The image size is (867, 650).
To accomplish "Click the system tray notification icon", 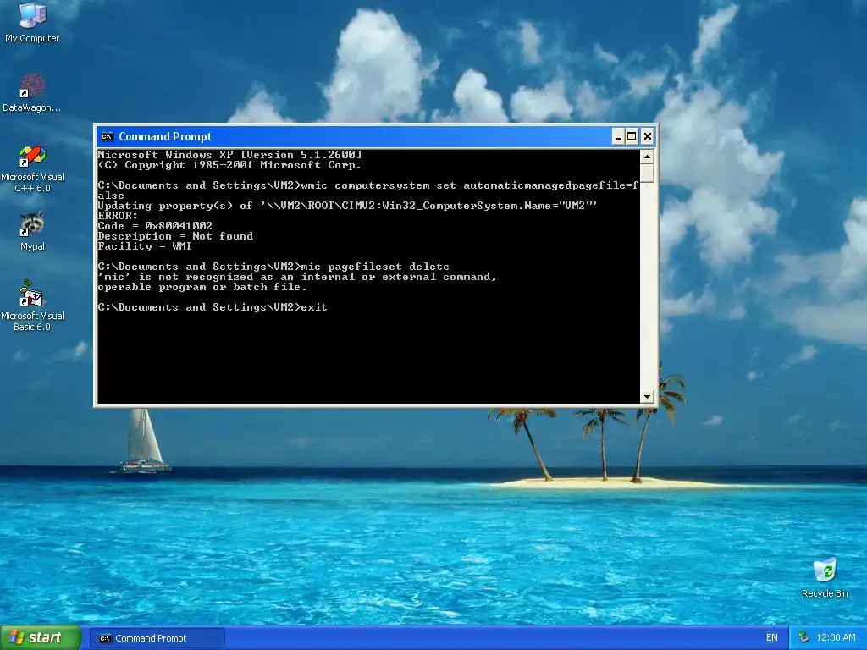I will (804, 638).
